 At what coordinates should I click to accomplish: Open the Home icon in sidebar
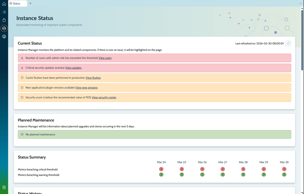(4, 4)
